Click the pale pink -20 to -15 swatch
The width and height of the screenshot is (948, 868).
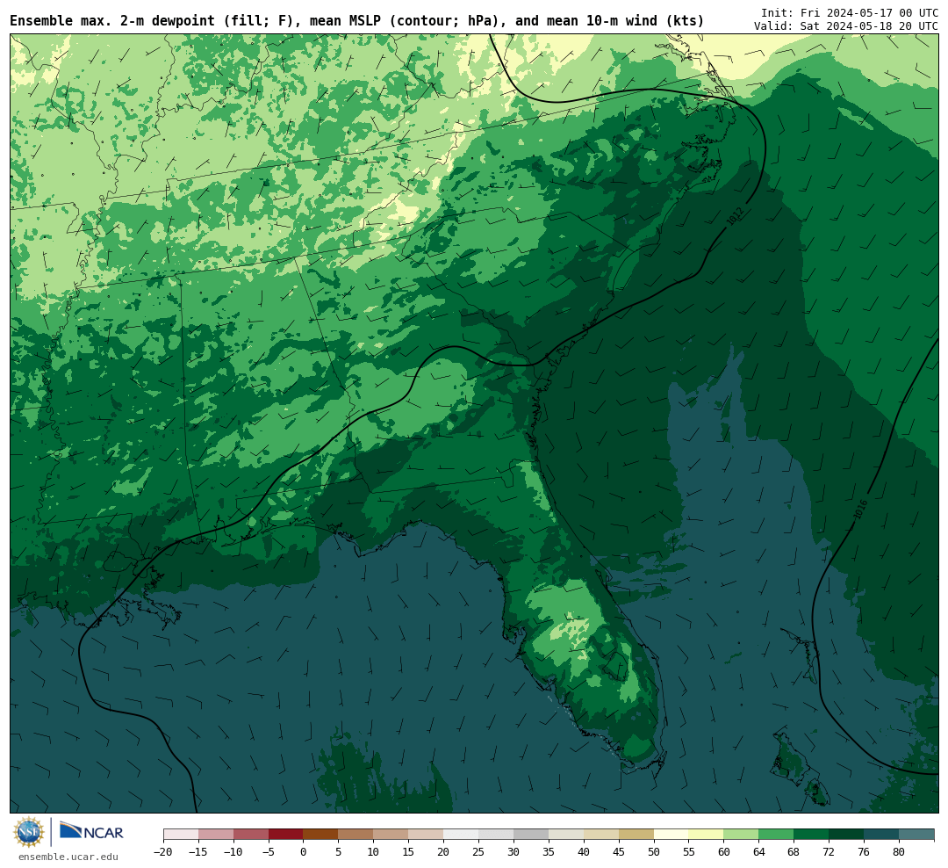click(181, 835)
